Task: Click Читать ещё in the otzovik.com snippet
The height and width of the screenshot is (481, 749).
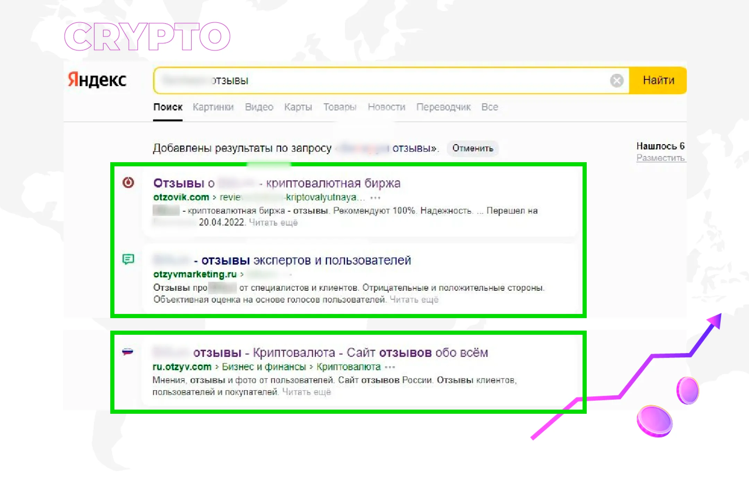Action: 274,222
